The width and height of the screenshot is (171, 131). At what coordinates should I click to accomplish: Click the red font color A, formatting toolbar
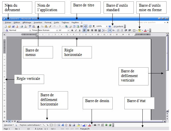pyautogui.click(x=145, y=30)
